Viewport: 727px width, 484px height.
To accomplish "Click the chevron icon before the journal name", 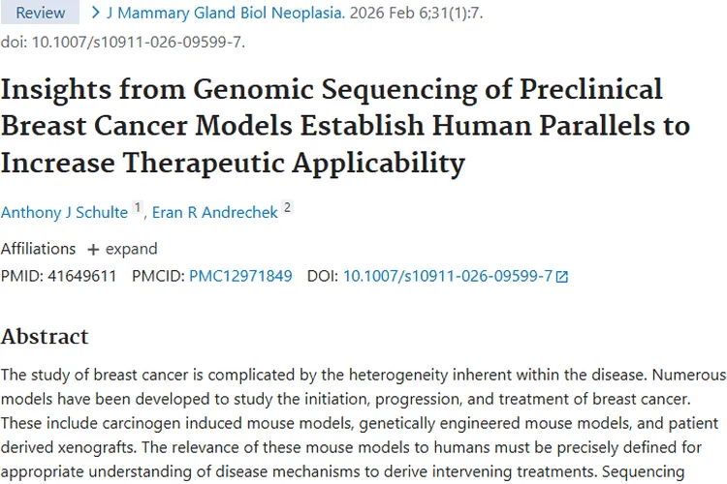I will pyautogui.click(x=95, y=13).
